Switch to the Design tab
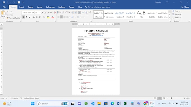 coord(30,7)
